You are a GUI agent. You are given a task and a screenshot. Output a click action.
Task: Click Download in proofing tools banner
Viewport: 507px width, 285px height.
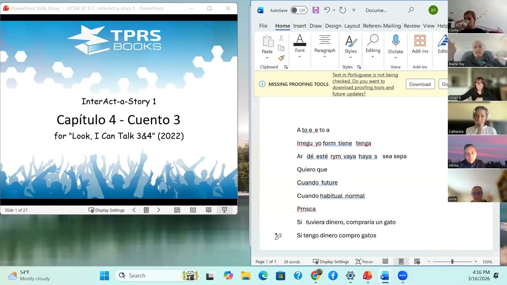[x=420, y=84]
